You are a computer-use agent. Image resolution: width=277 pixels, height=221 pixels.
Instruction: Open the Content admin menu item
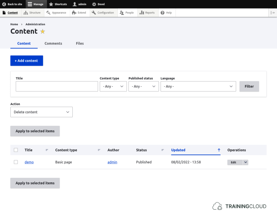[10, 13]
